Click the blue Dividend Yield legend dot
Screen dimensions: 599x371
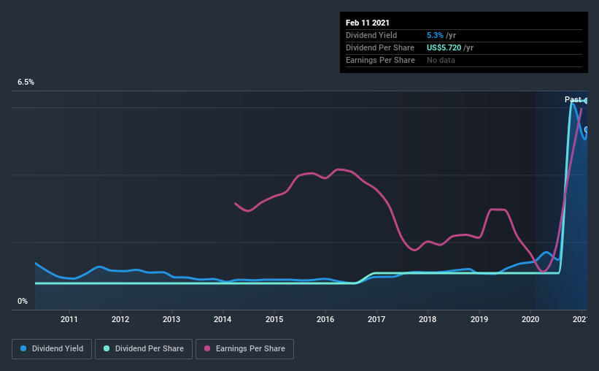click(23, 348)
